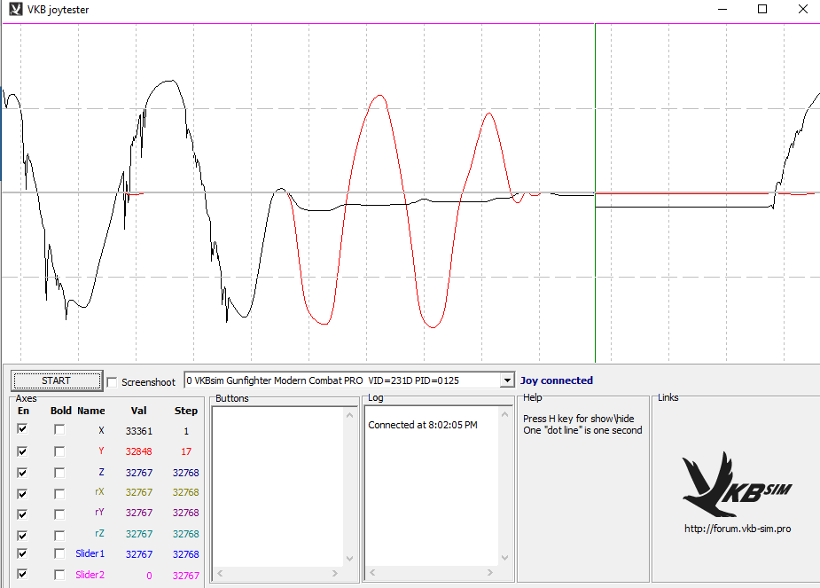Disable the Z axis En checkbox
820x588 pixels.
coord(22,472)
